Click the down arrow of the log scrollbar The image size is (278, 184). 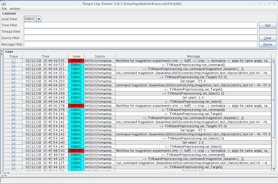click(x=274, y=168)
